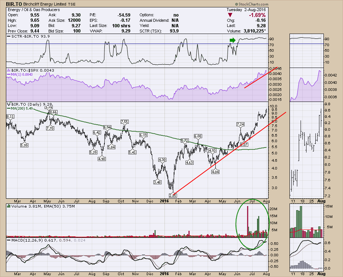Click the P/E value -54.59

[x=124, y=15]
